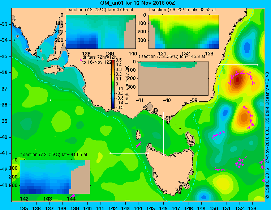The width and height of the screenshot is (271, 210).
Task: Click the 0.5 value atop the color bar
Action: click(119, 60)
